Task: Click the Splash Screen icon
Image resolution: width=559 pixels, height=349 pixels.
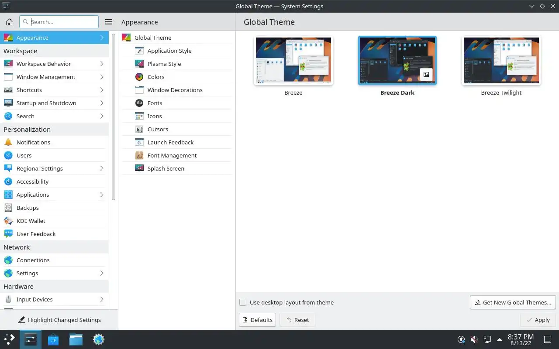Action: click(139, 168)
